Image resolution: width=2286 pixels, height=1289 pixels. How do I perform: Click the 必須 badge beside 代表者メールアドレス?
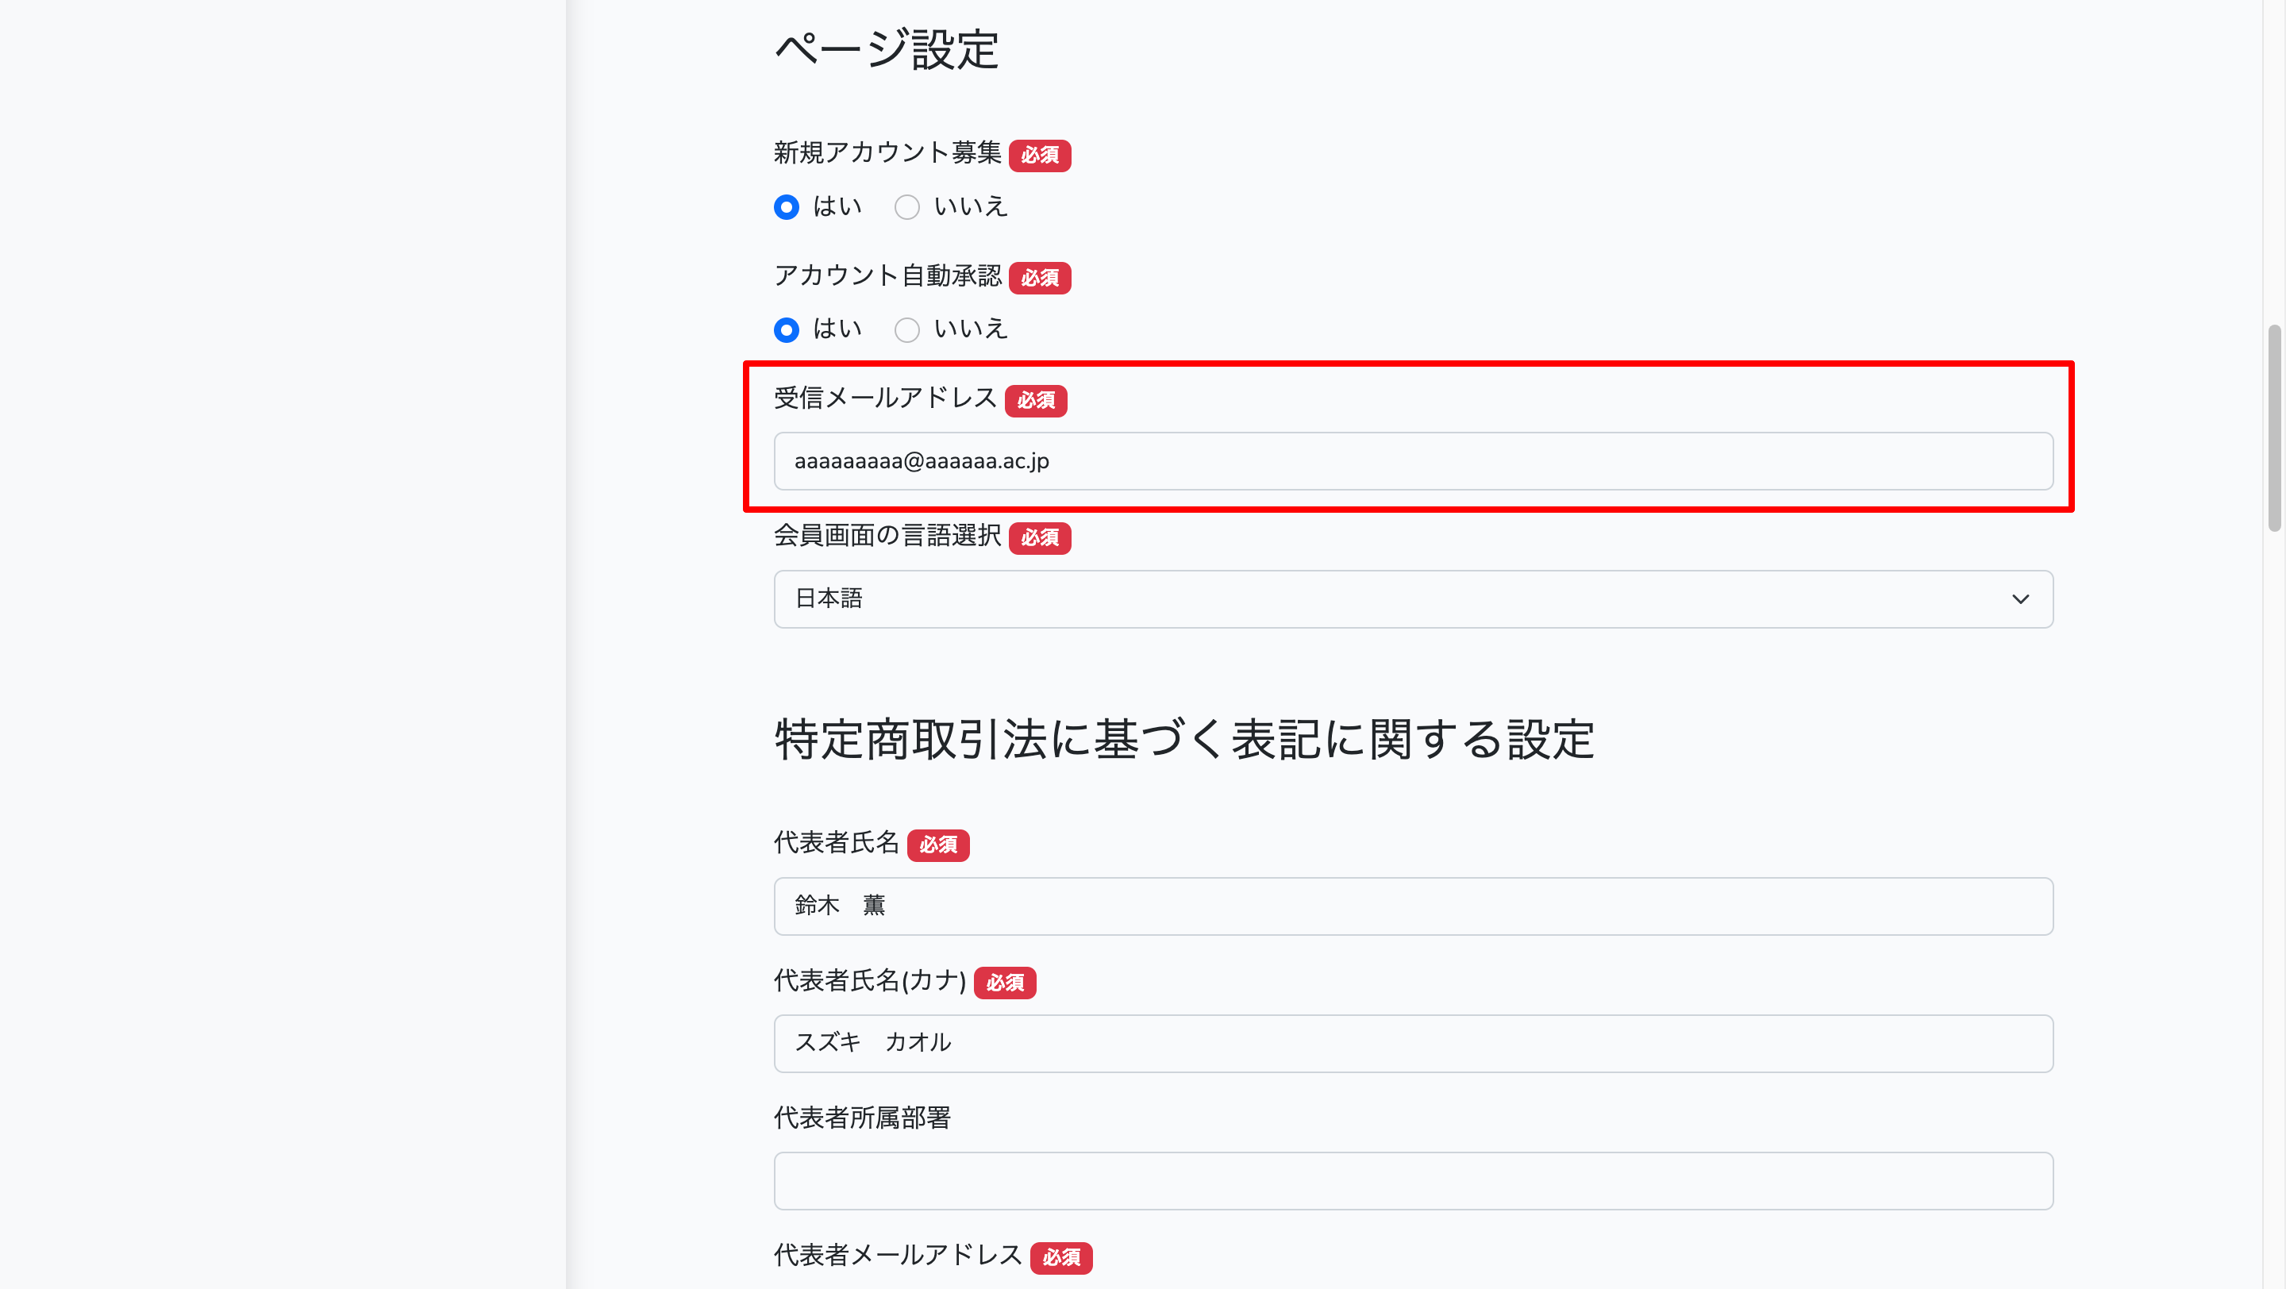(x=1060, y=1257)
